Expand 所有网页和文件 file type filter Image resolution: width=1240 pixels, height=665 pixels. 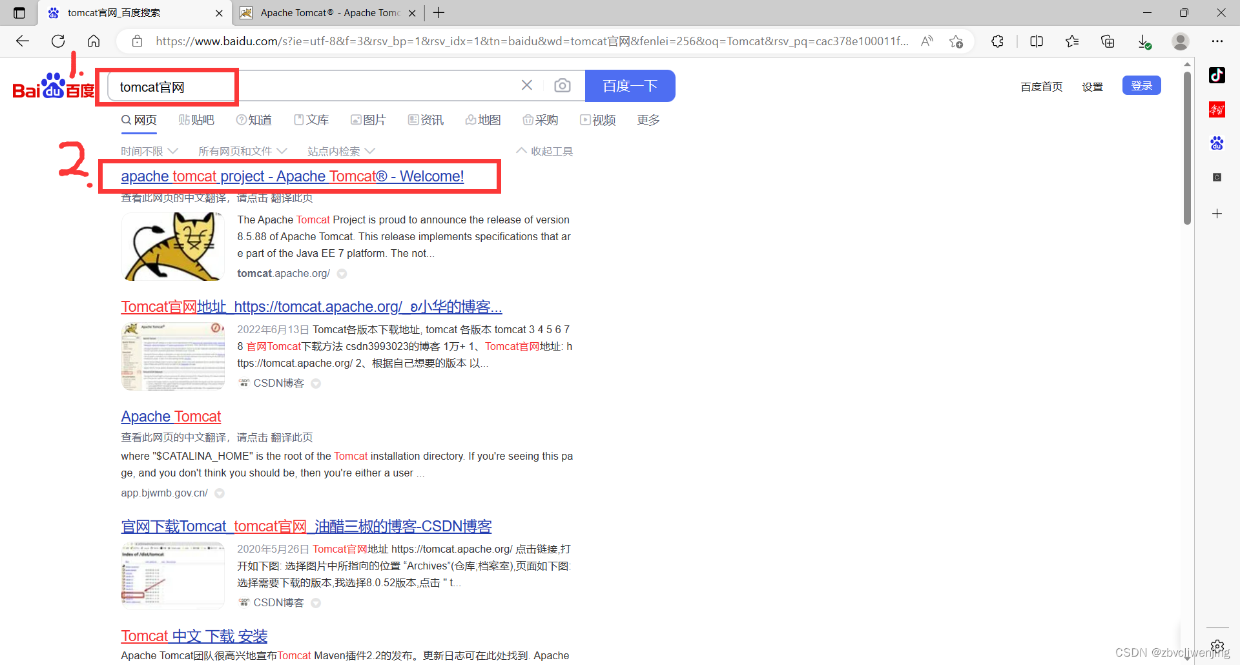click(x=243, y=151)
